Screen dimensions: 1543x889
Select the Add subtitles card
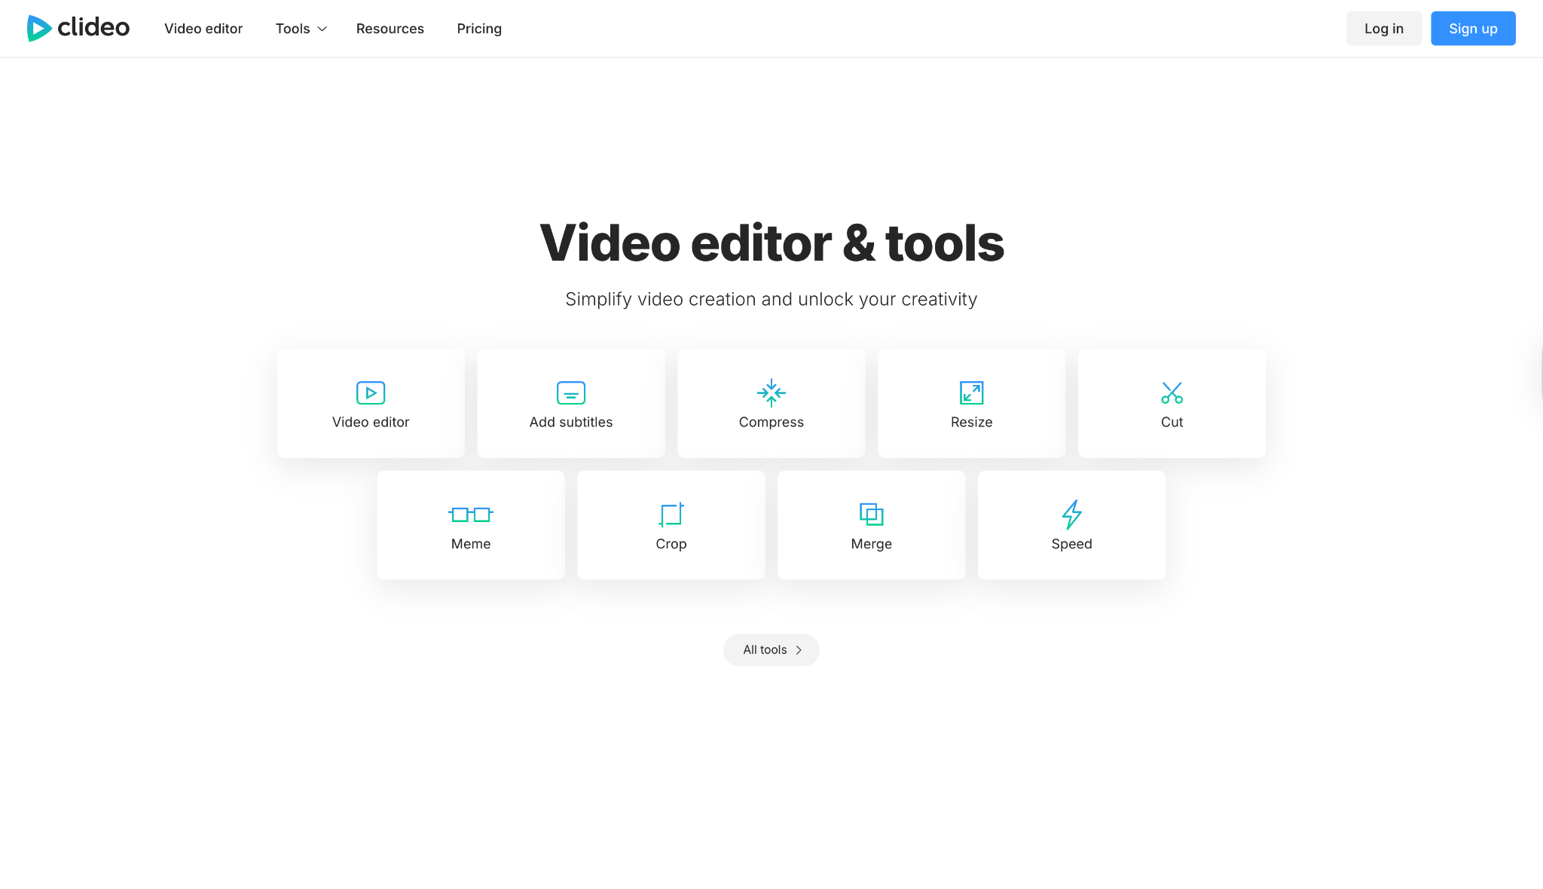pos(570,403)
